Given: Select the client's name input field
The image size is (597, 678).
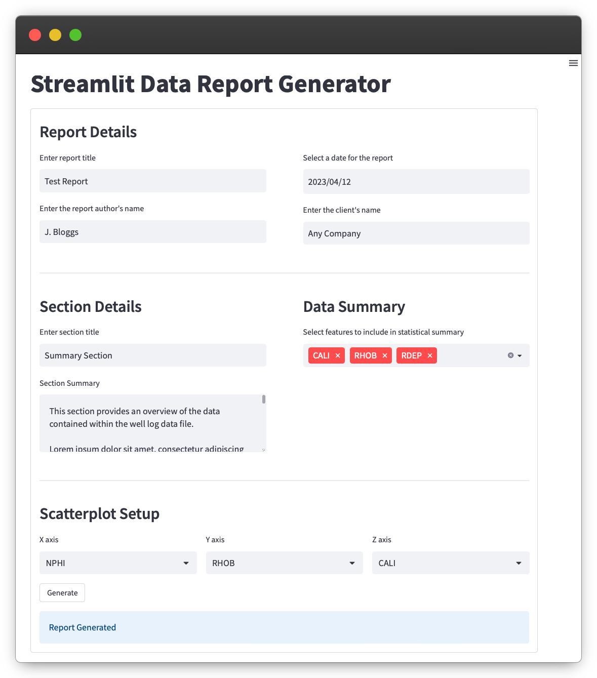Looking at the screenshot, I should pos(416,233).
